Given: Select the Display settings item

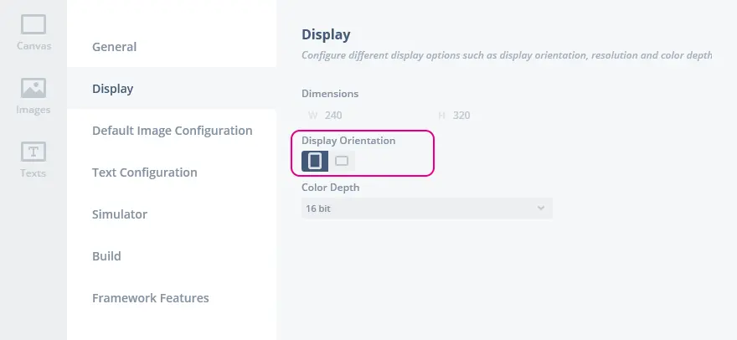Looking at the screenshot, I should 113,89.
